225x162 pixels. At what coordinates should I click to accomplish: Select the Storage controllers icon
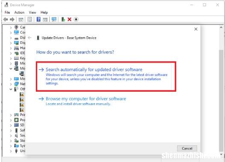[x=16, y=141]
